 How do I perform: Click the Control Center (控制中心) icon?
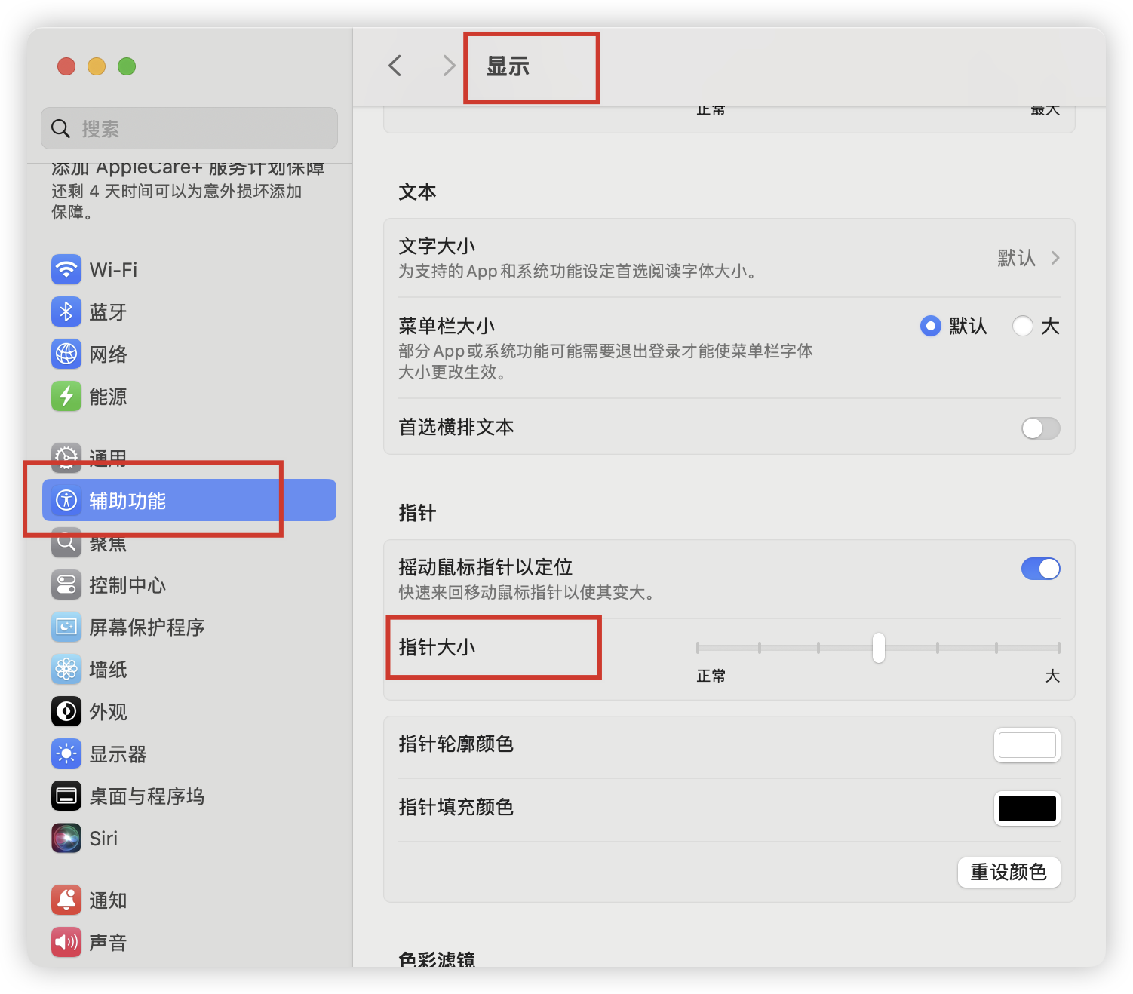coord(66,585)
